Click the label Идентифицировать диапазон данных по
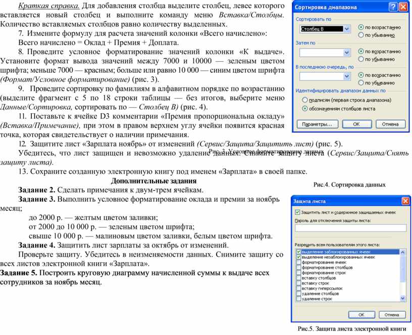The width and height of the screenshot is (412, 335). click(x=340, y=91)
